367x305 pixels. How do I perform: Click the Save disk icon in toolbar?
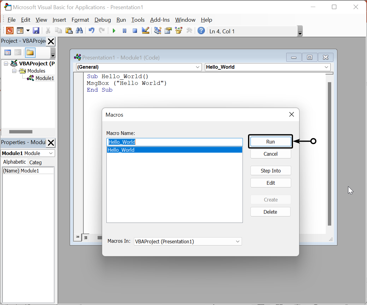coord(36,31)
